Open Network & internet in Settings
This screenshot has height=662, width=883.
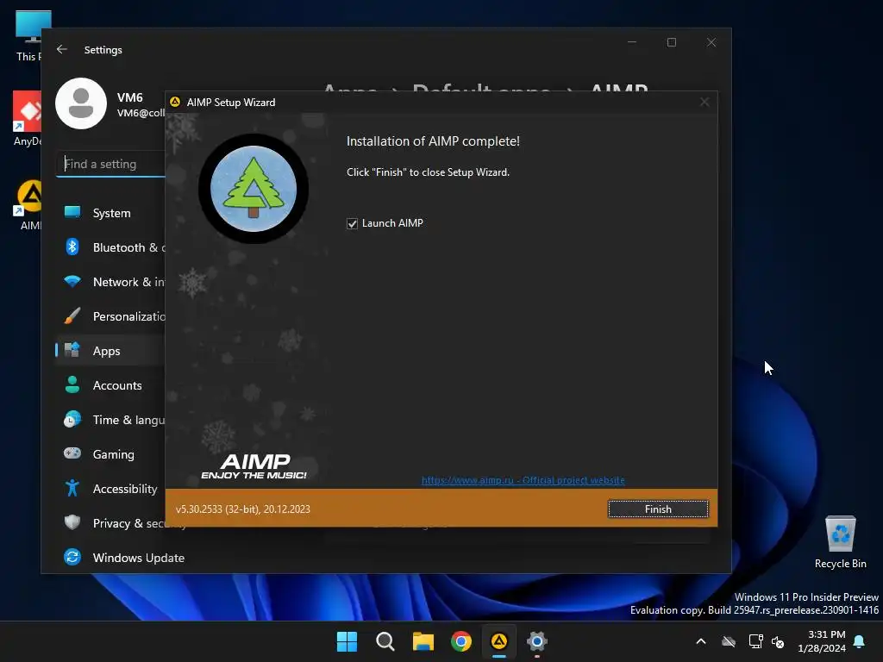111,282
